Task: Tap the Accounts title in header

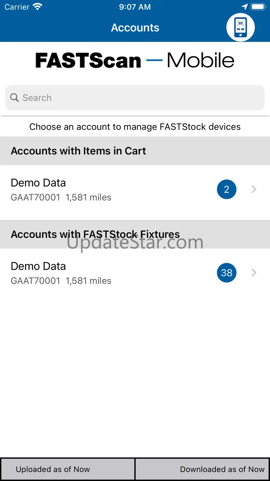Action: 135,28
